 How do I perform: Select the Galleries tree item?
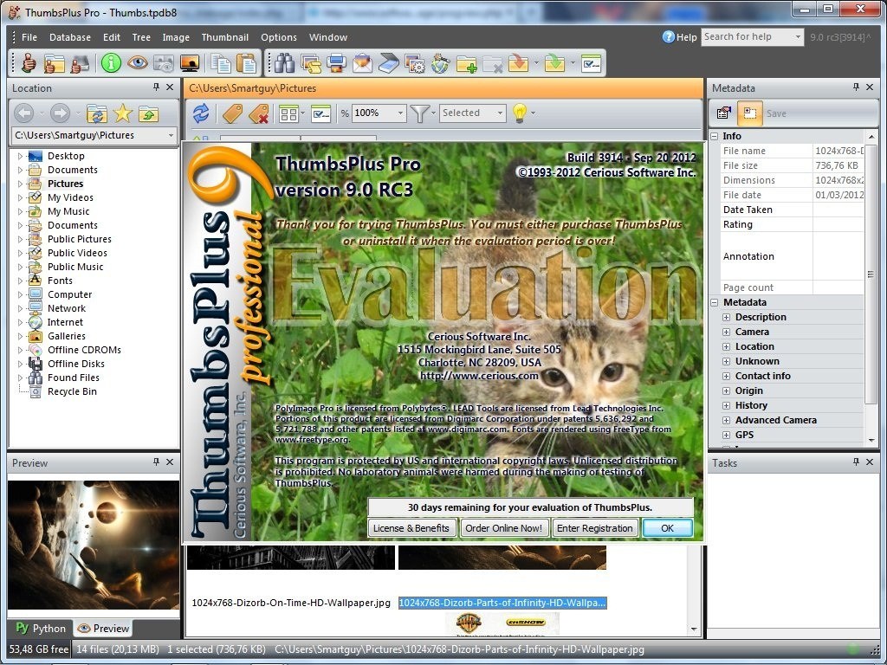pyautogui.click(x=66, y=337)
